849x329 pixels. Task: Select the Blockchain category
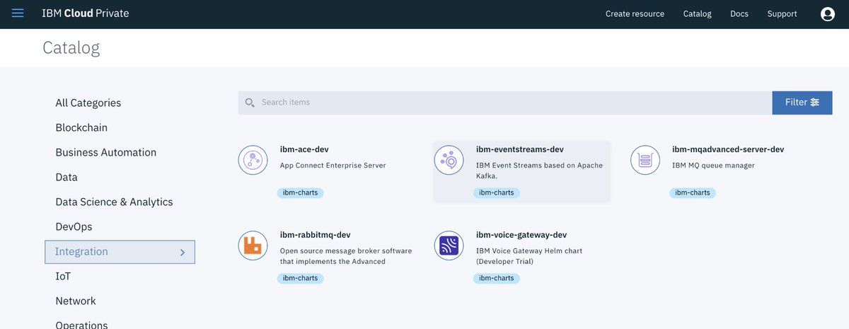(x=81, y=127)
